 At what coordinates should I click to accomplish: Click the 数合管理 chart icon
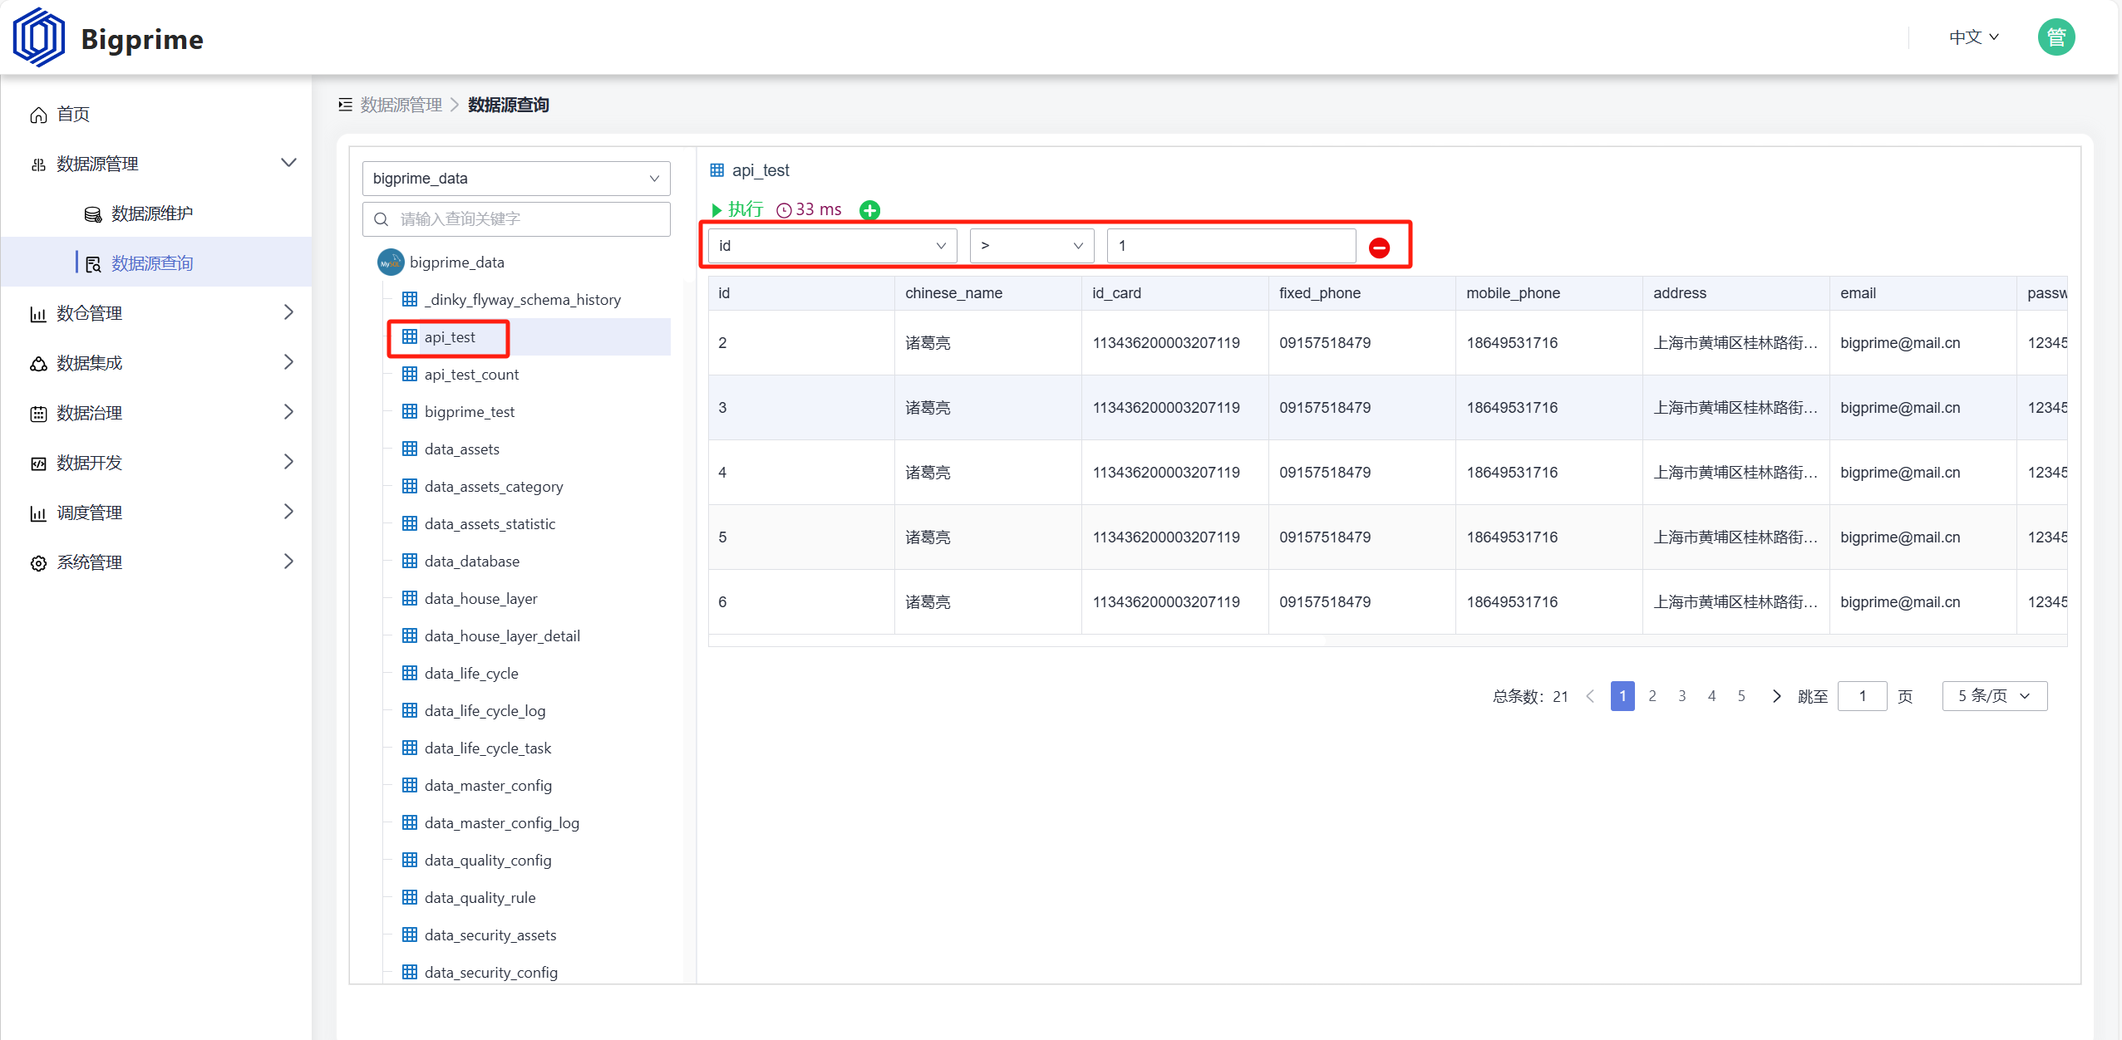[x=38, y=314]
